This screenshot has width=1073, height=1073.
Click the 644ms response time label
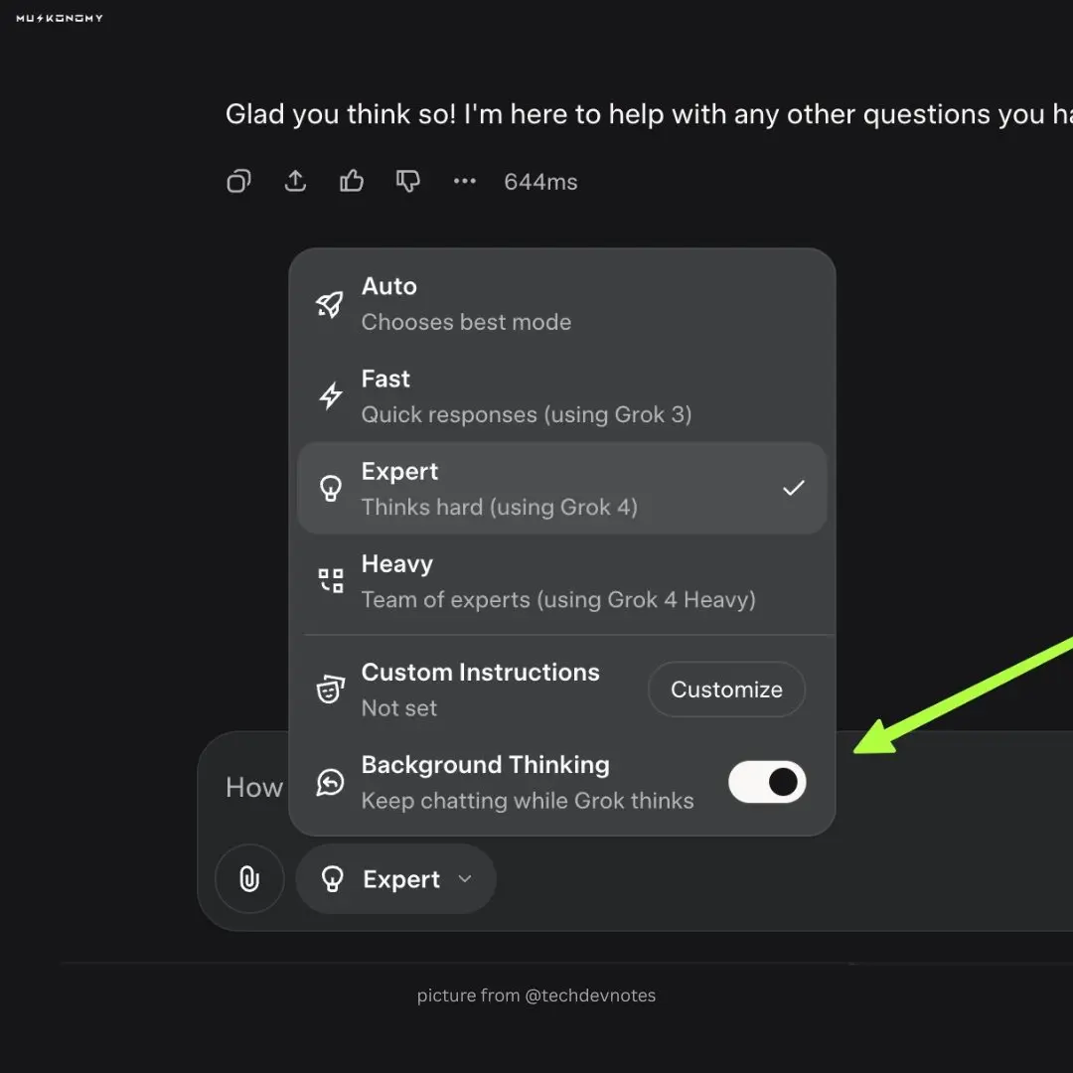540,182
